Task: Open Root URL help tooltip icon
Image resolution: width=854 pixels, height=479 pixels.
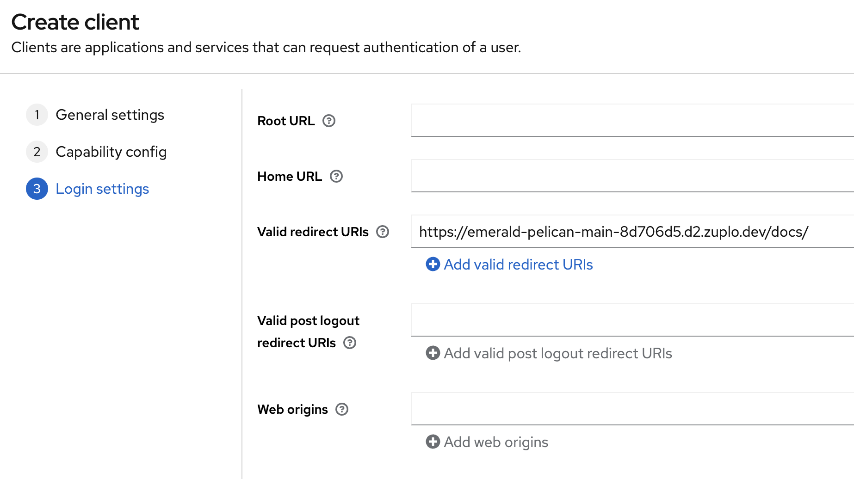Action: (329, 121)
